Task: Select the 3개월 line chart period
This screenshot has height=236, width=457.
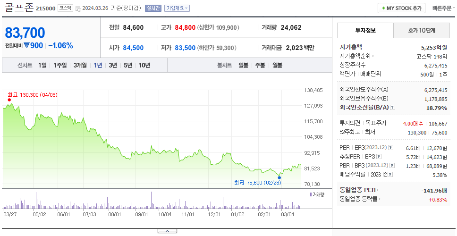Action: click(80, 65)
